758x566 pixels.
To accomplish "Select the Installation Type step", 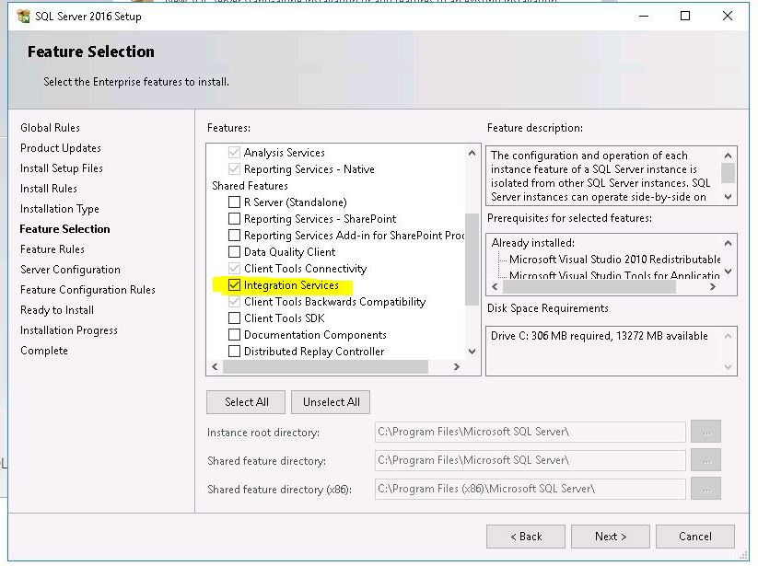I will click(x=60, y=209).
